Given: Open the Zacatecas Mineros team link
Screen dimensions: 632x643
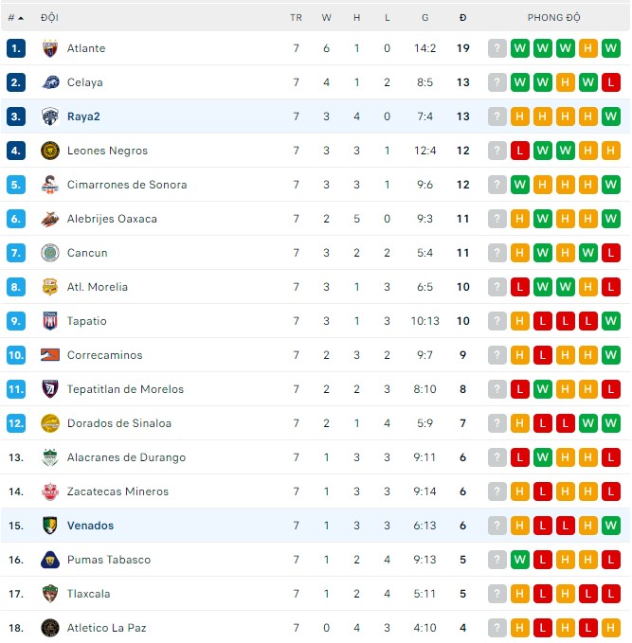Looking at the screenshot, I should pos(117,491).
